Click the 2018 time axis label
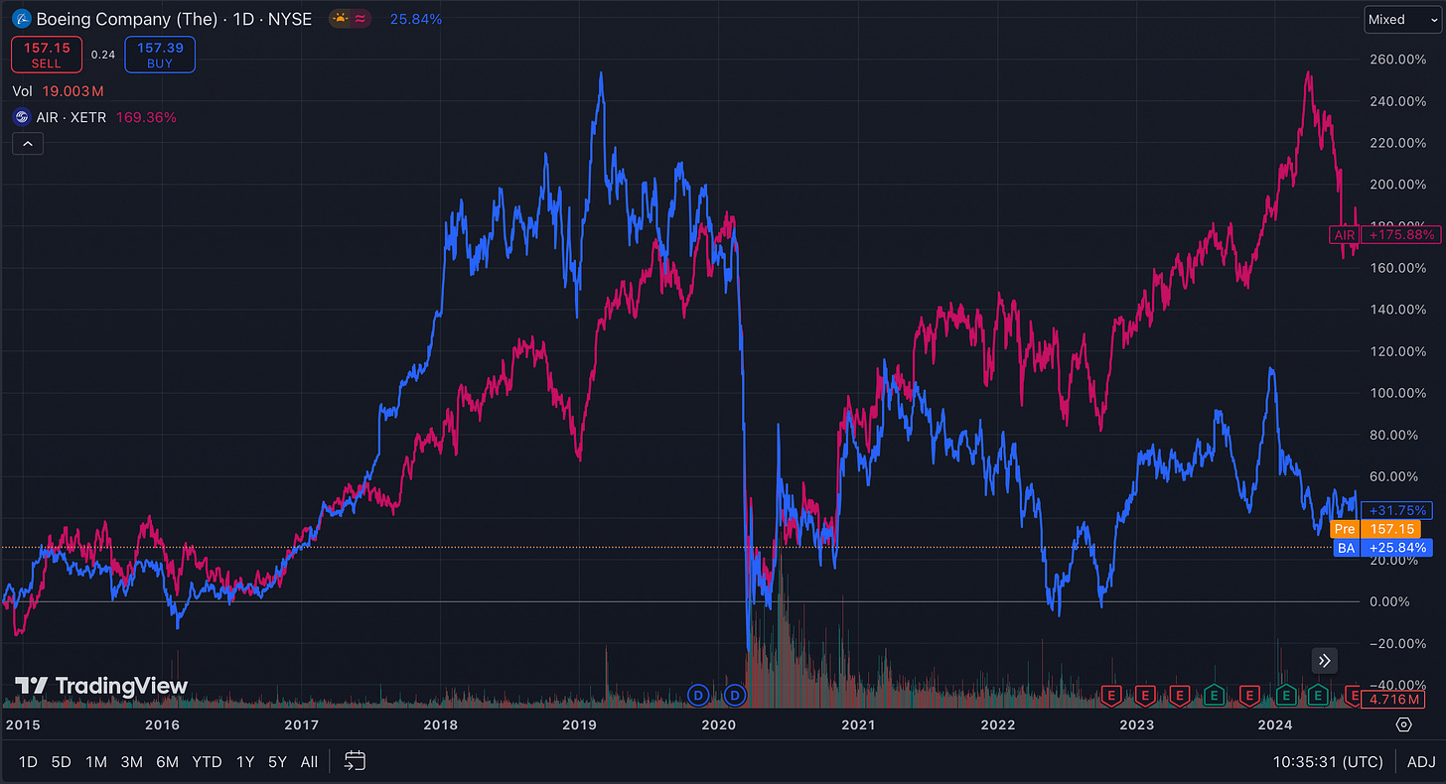Viewport: 1446px width, 784px height. pos(440,724)
